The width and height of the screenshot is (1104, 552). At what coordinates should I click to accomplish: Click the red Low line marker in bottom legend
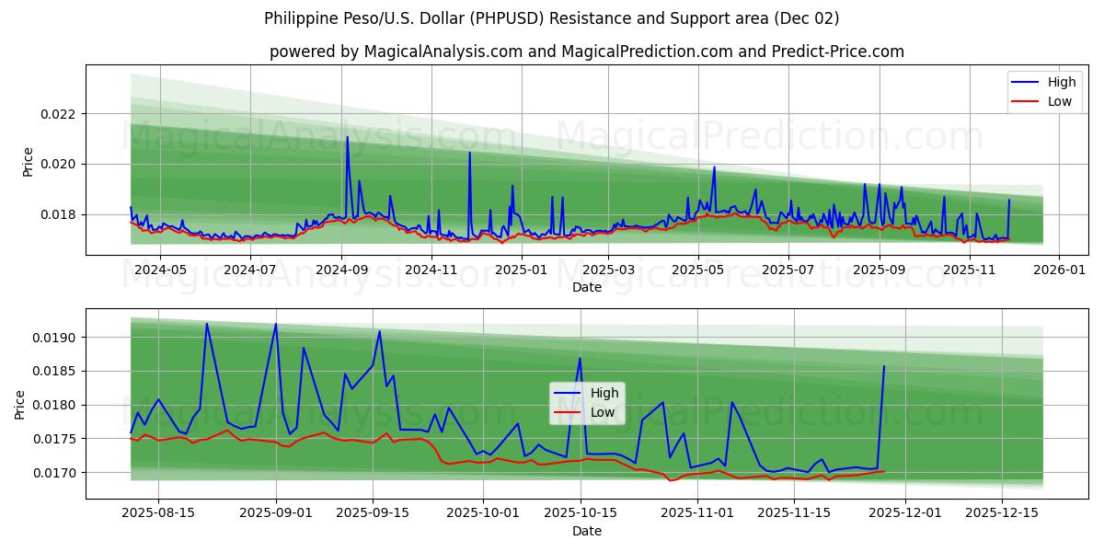coord(567,412)
